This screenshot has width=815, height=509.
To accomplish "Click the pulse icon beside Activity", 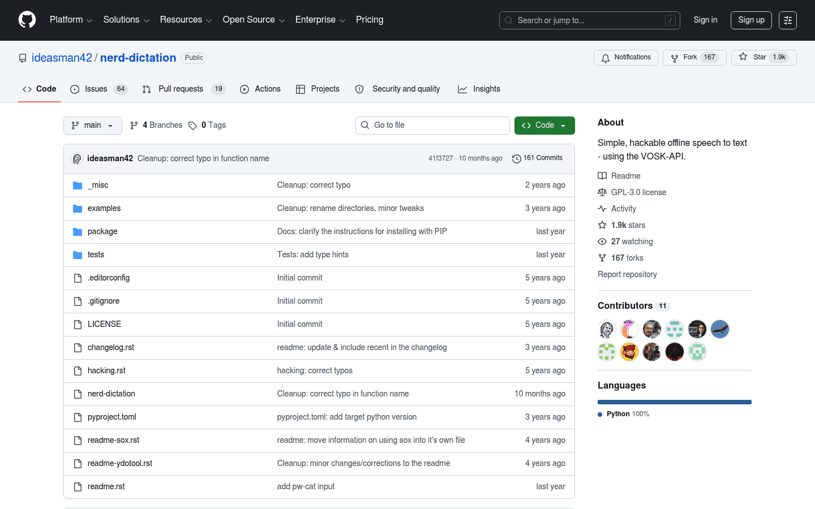I will pos(602,209).
